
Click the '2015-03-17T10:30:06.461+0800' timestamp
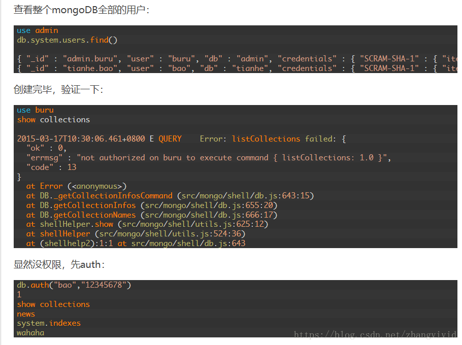[81, 139]
